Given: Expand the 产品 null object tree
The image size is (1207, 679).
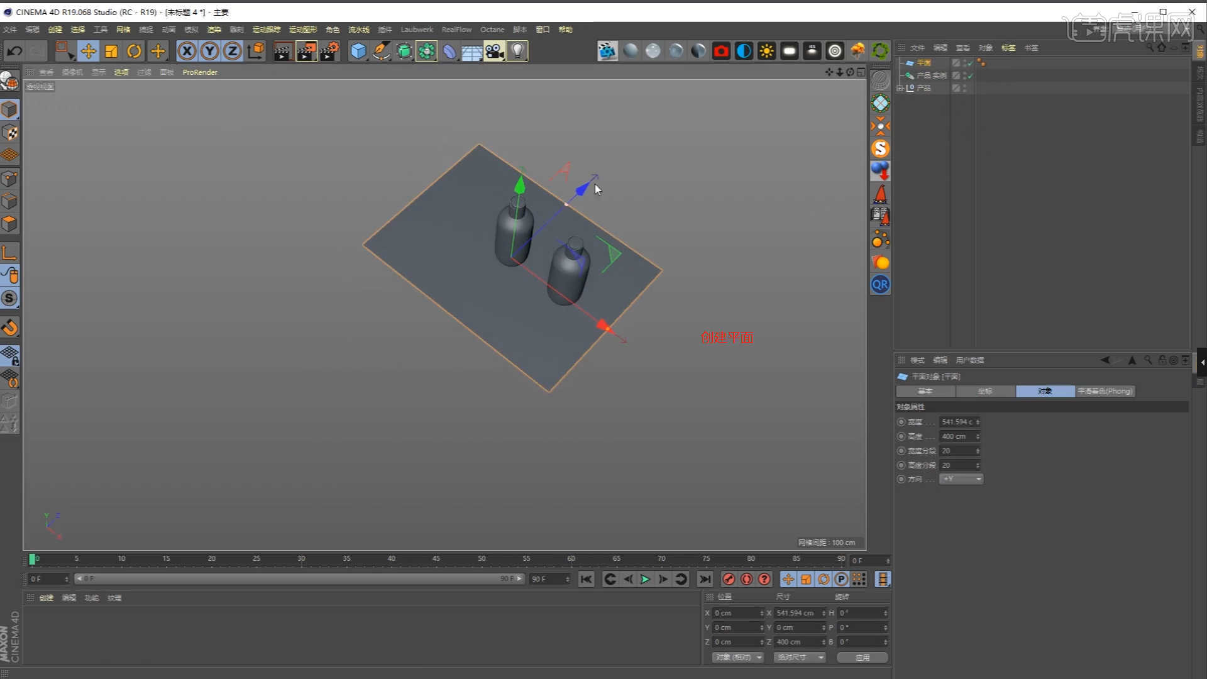Looking at the screenshot, I should [x=900, y=88].
